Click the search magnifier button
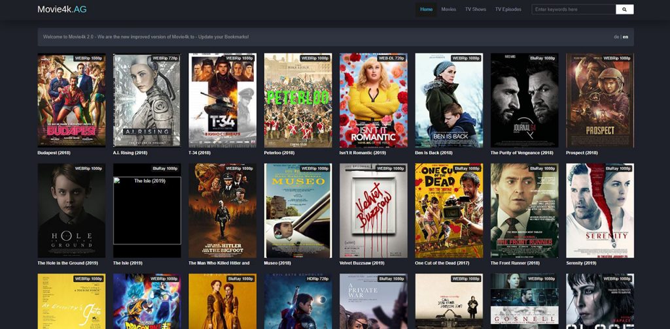 coord(624,9)
